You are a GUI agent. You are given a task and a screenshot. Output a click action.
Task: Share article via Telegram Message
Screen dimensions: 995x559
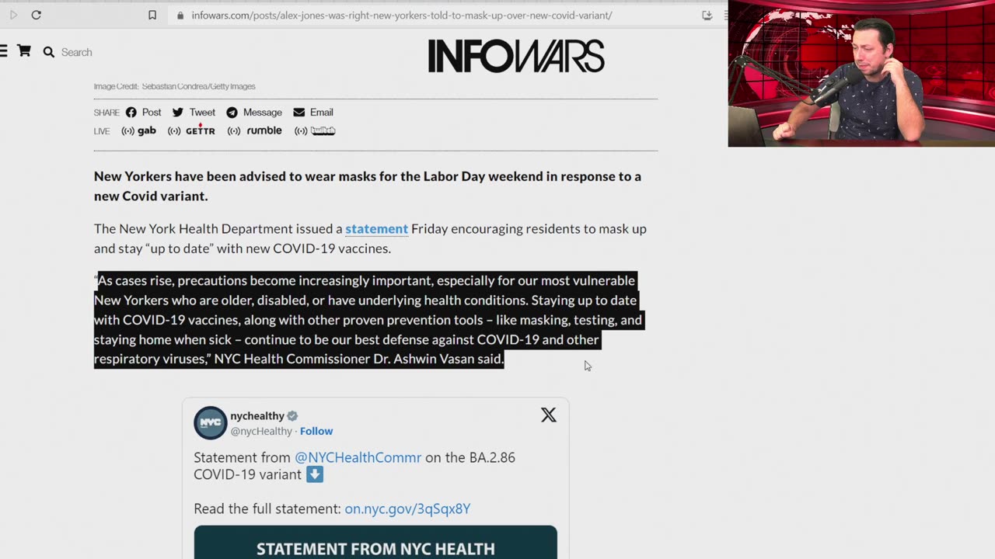[x=254, y=113]
